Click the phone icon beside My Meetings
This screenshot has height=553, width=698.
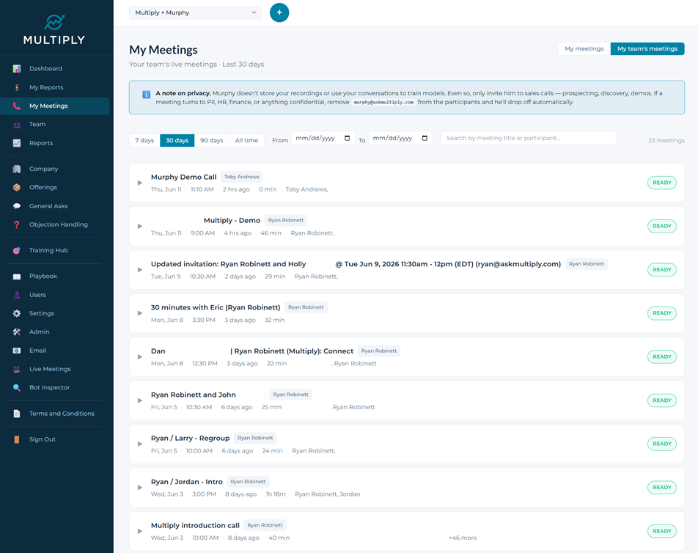point(16,106)
